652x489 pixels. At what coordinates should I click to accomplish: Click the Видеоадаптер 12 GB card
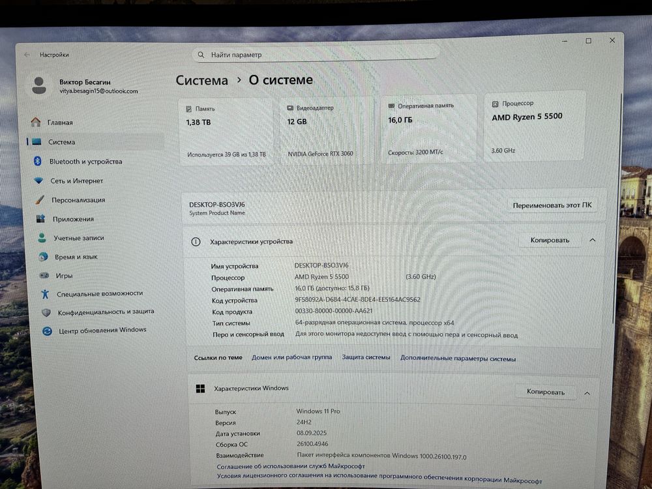(325, 130)
